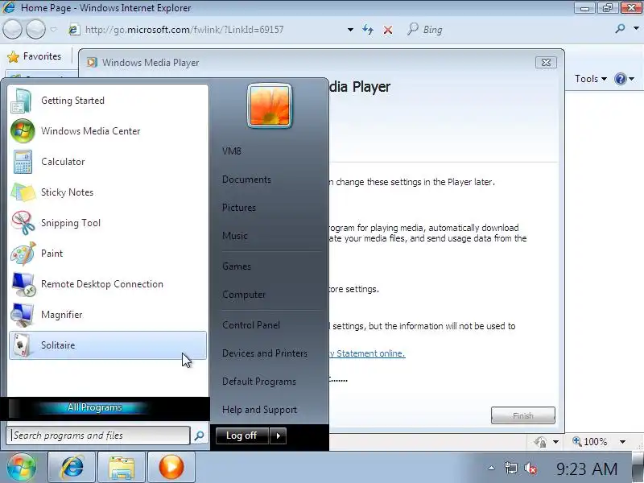Open Games folder
Image resolution: width=644 pixels, height=483 pixels.
(x=237, y=266)
